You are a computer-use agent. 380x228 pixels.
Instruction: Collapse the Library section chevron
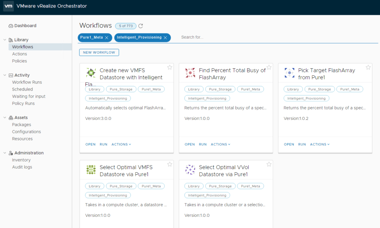click(4, 40)
